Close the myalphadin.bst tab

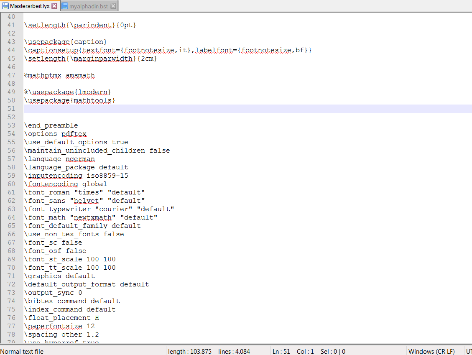click(x=113, y=6)
